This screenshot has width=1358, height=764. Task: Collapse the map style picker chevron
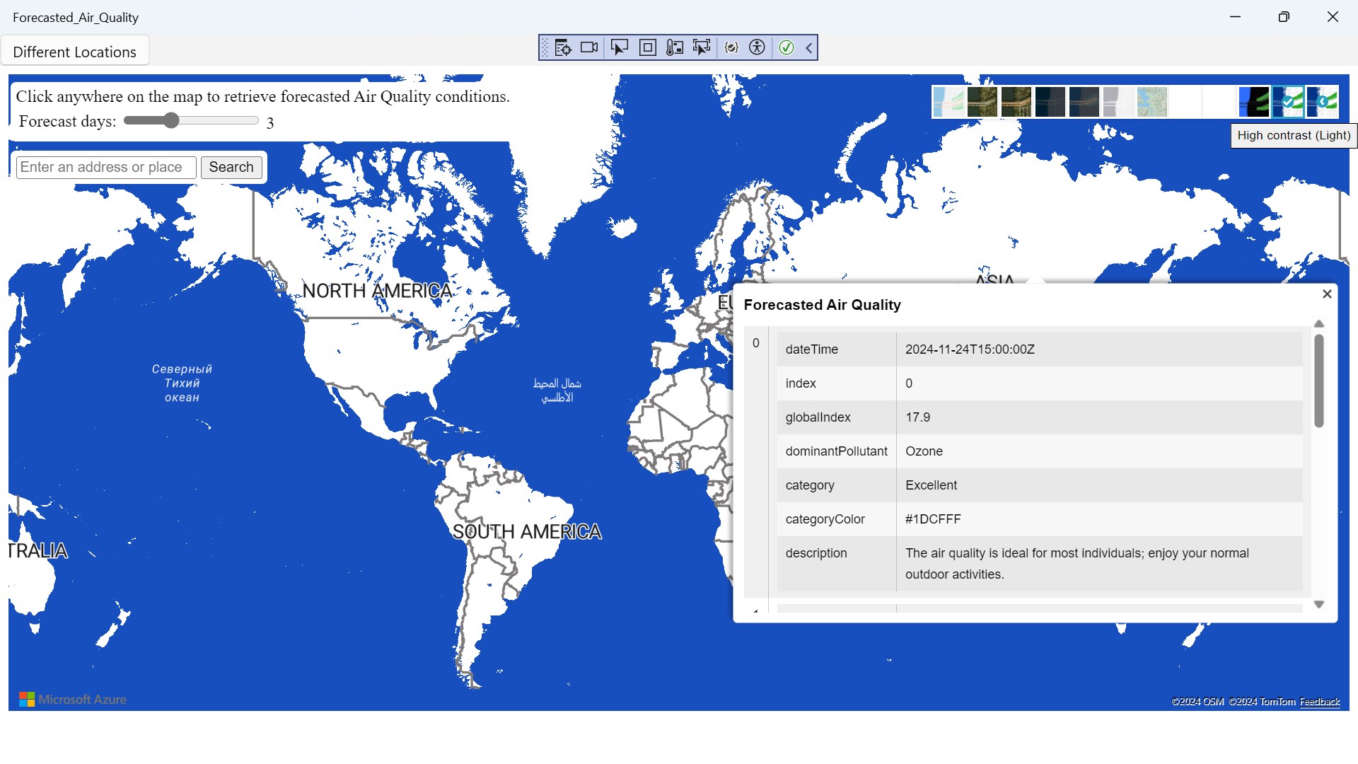click(1322, 102)
